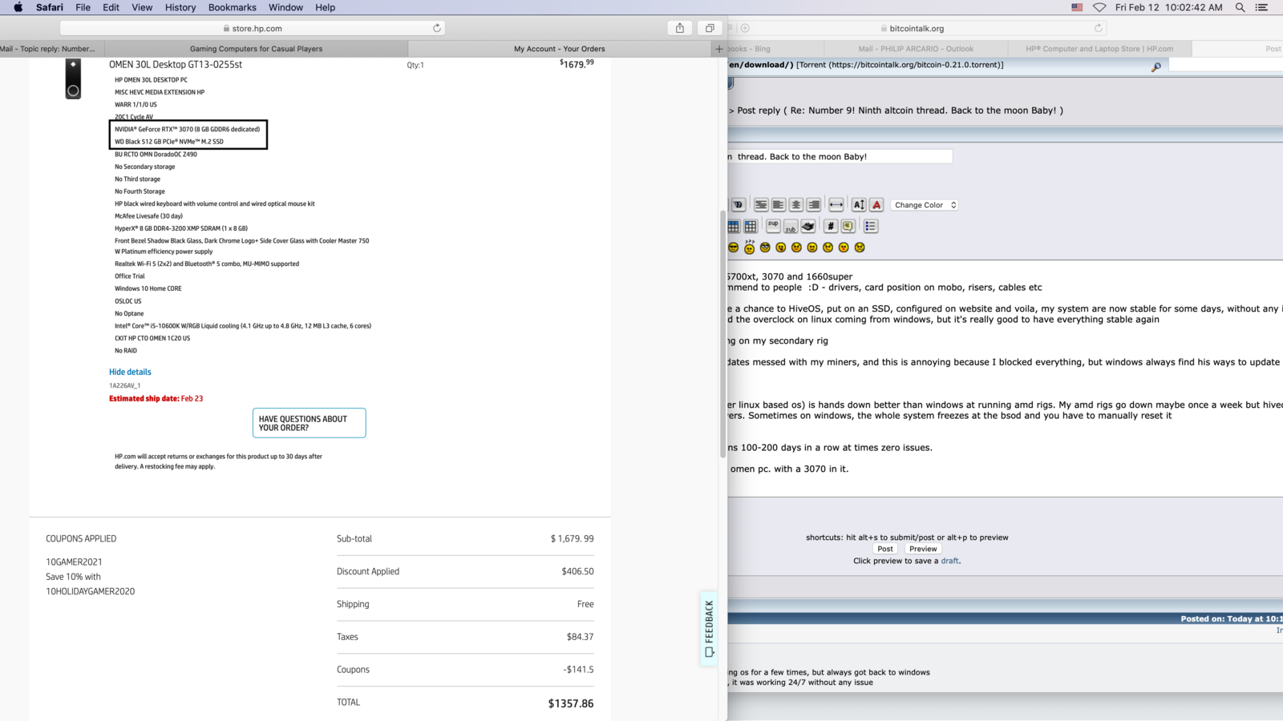Switch to HP Computer and Laptop Store tab
This screenshot has height=721, width=1283.
(1099, 49)
